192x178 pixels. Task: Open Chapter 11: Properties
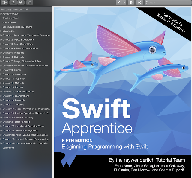pyautogui.click(x=14, y=79)
